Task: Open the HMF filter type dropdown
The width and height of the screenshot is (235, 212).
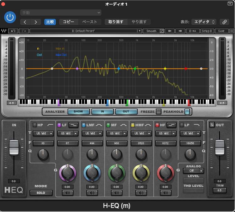Action: coord(141,133)
